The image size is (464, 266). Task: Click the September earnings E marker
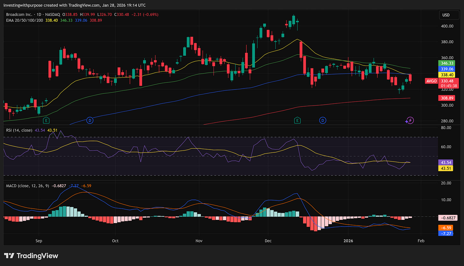[46, 120]
